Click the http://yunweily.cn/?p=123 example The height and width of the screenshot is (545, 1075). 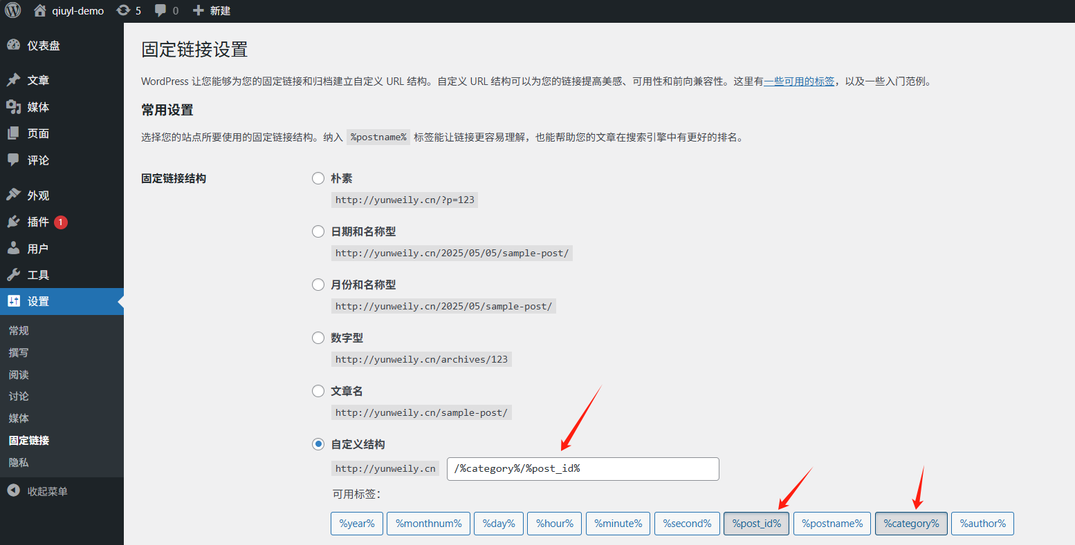(405, 200)
